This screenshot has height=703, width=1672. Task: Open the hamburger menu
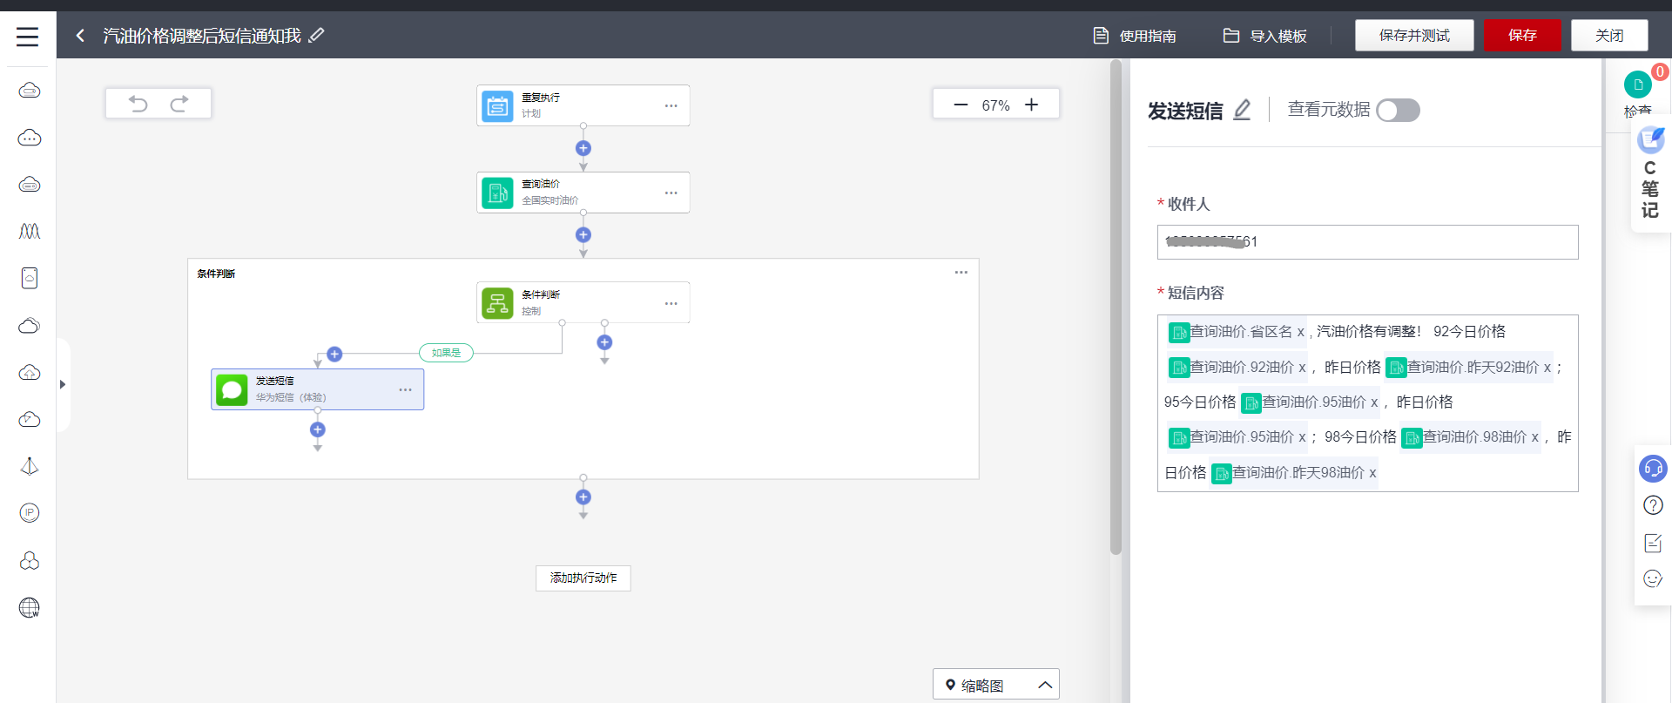point(28,37)
